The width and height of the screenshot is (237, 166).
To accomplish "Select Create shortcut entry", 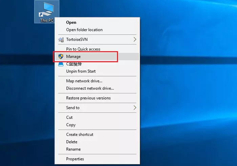I will coord(80,134).
